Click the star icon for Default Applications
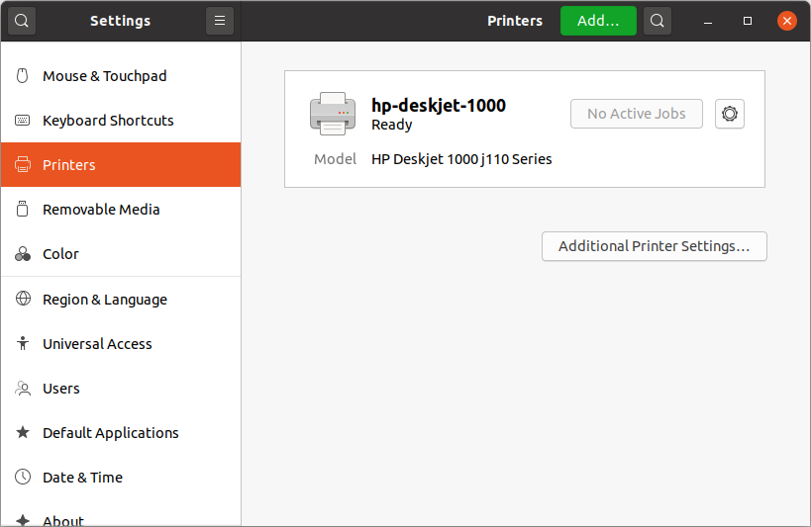 coord(23,432)
